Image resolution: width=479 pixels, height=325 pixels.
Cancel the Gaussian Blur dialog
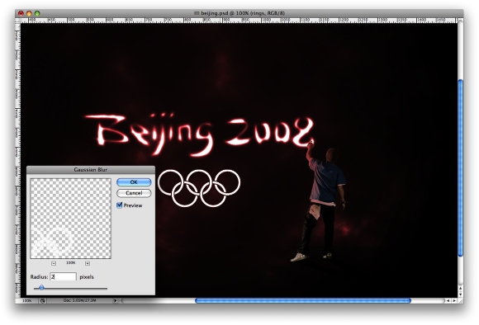click(134, 193)
